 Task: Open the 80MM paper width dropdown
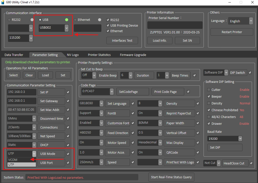pos(160,123)
